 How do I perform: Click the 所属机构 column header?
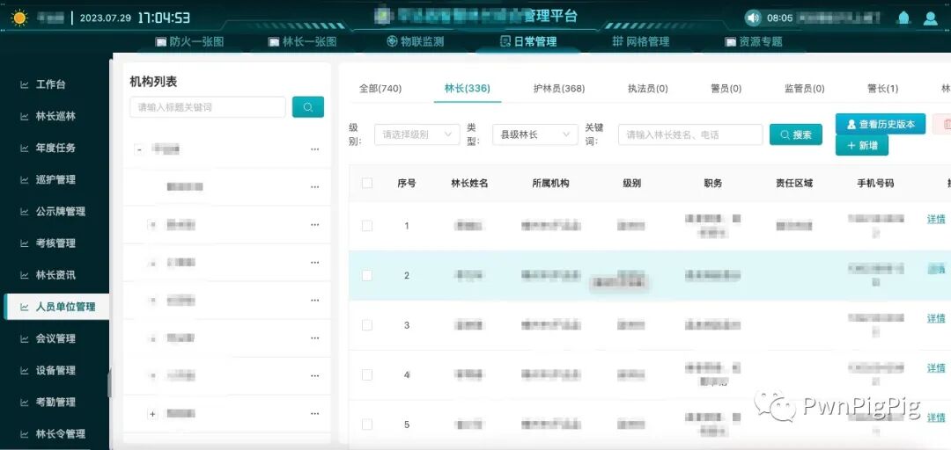coord(550,184)
